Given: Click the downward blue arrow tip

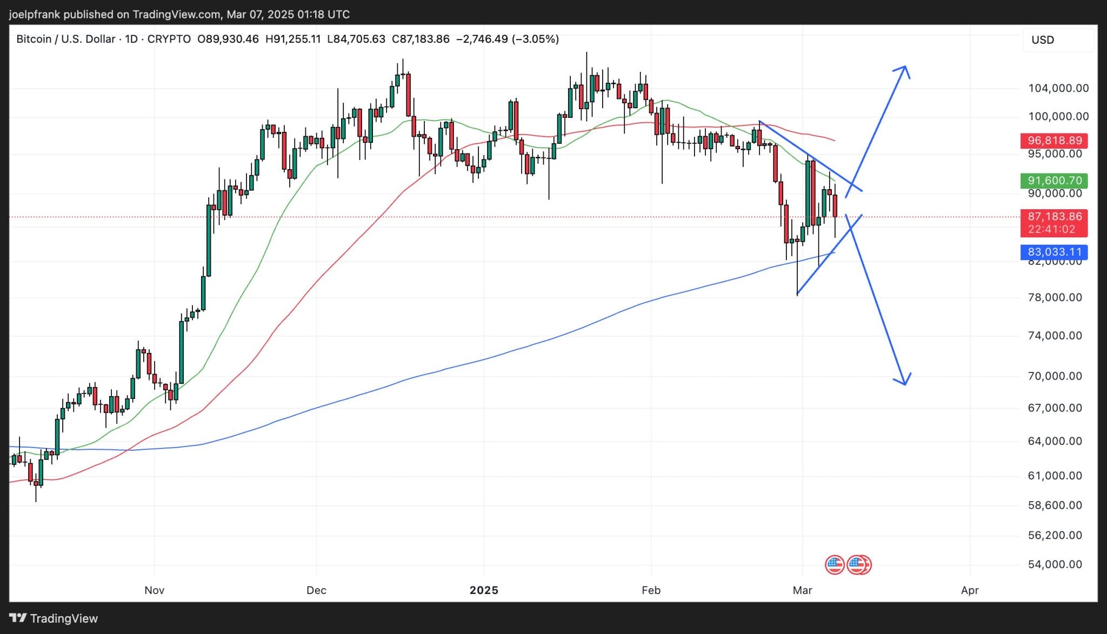Looking at the screenshot, I should coord(905,383).
